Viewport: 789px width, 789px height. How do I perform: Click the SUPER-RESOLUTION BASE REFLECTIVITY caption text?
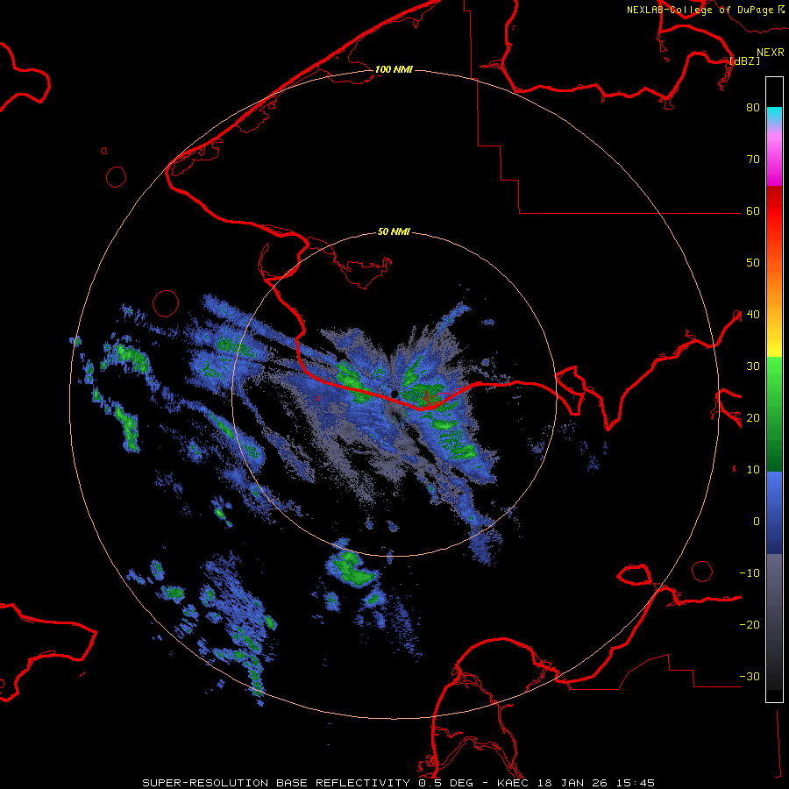pyautogui.click(x=276, y=783)
